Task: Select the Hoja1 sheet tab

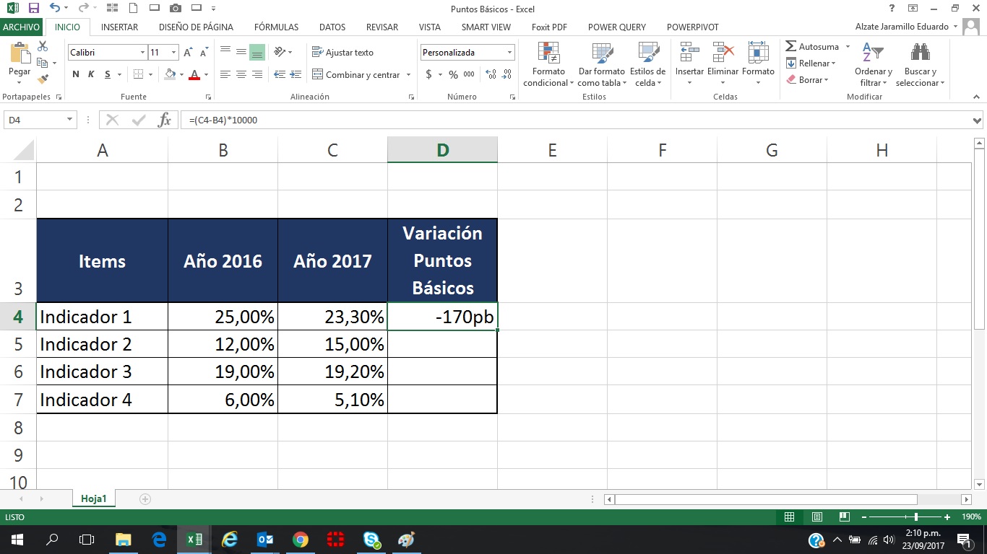Action: (x=93, y=498)
